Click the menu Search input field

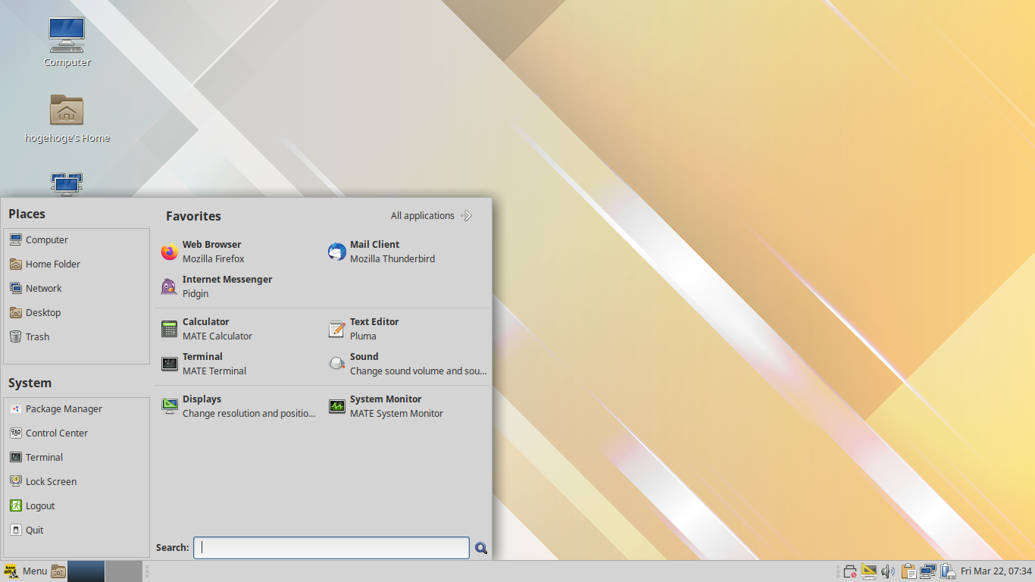331,548
